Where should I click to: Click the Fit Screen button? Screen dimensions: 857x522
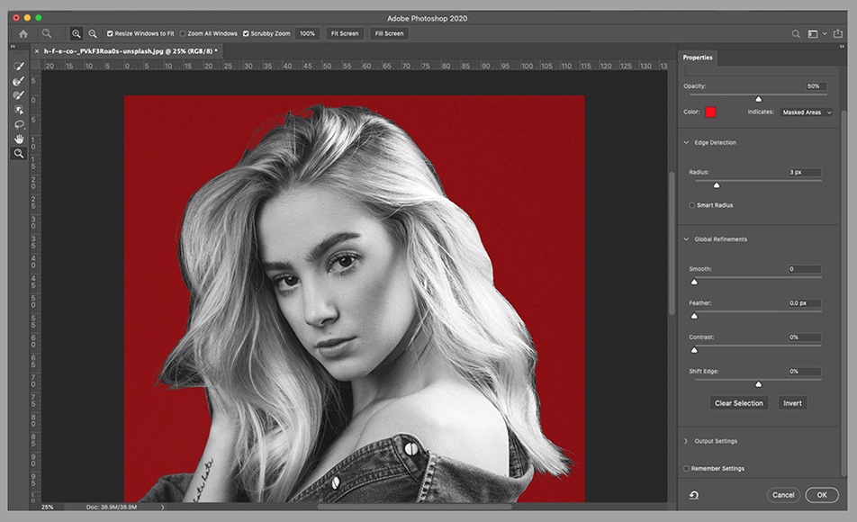[x=345, y=34]
